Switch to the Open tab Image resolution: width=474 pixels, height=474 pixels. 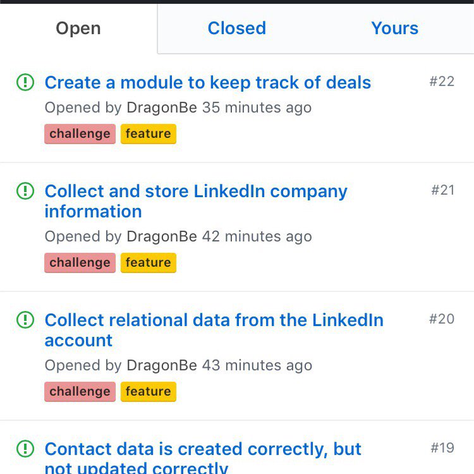pos(78,28)
